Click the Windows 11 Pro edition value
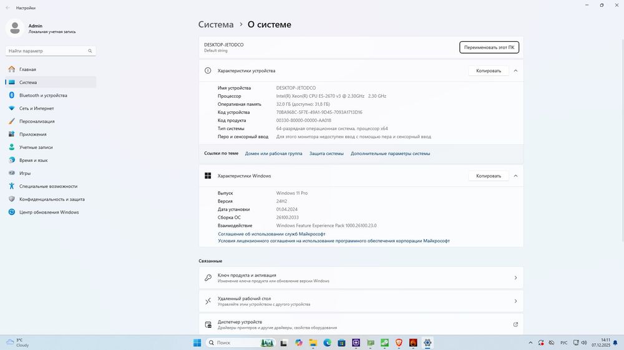 click(291, 193)
